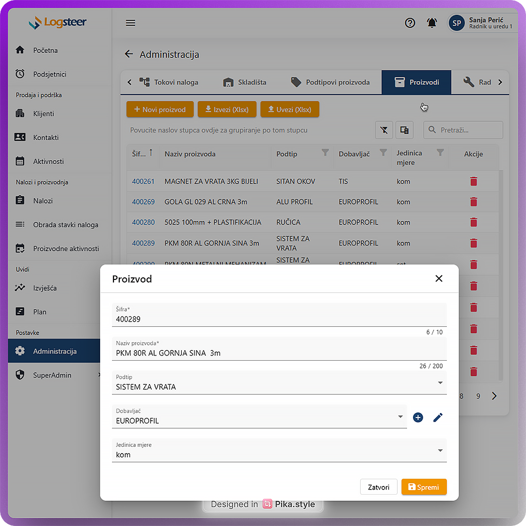Click the clear filters icon

point(384,130)
